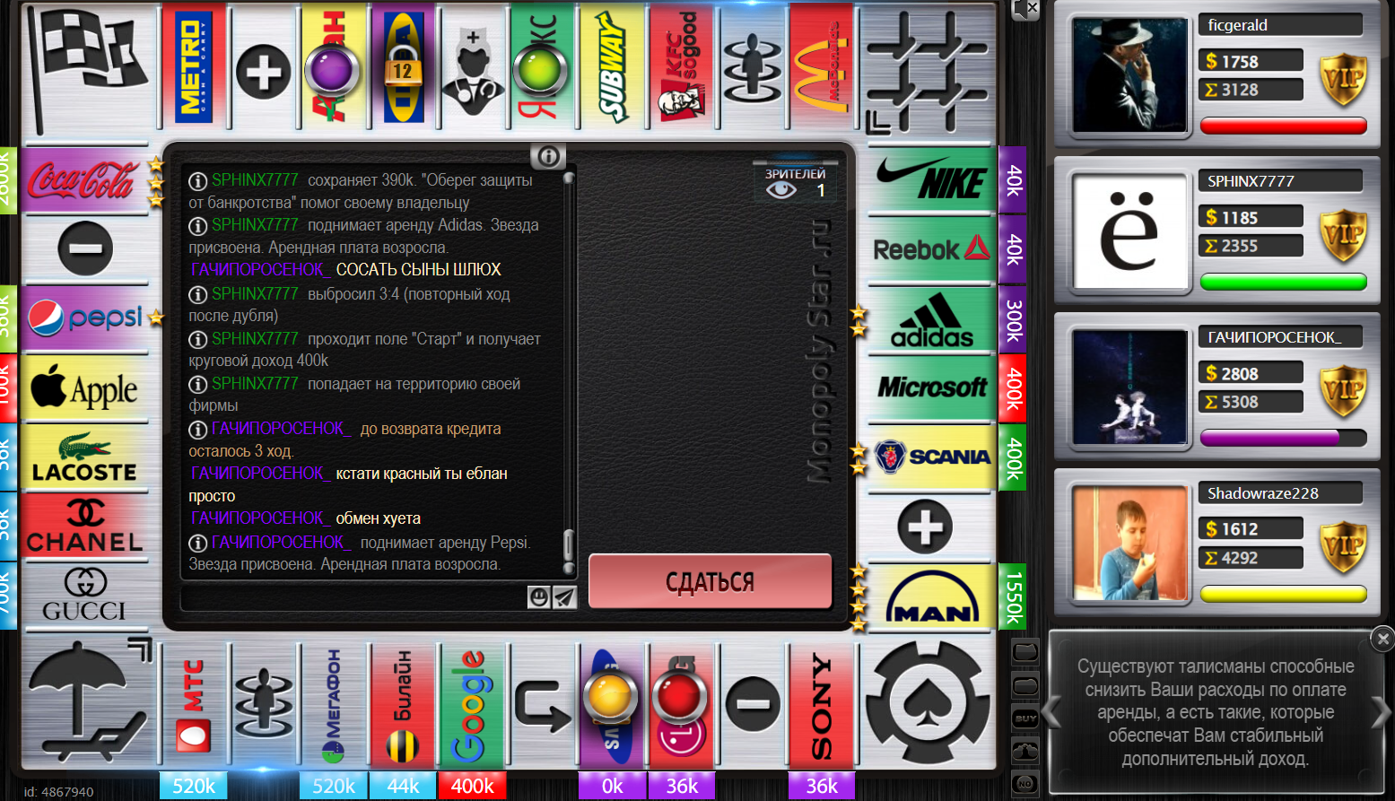Select the McDonald's property cell

(821, 68)
